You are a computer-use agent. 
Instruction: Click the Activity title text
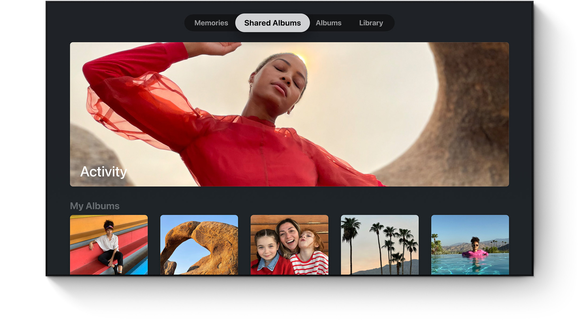[x=103, y=172]
